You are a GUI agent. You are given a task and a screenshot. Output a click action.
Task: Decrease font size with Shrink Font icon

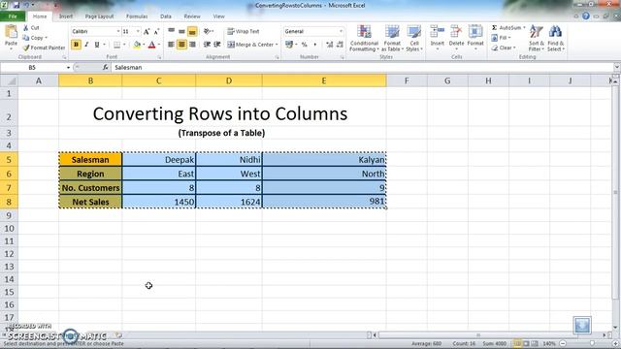156,31
